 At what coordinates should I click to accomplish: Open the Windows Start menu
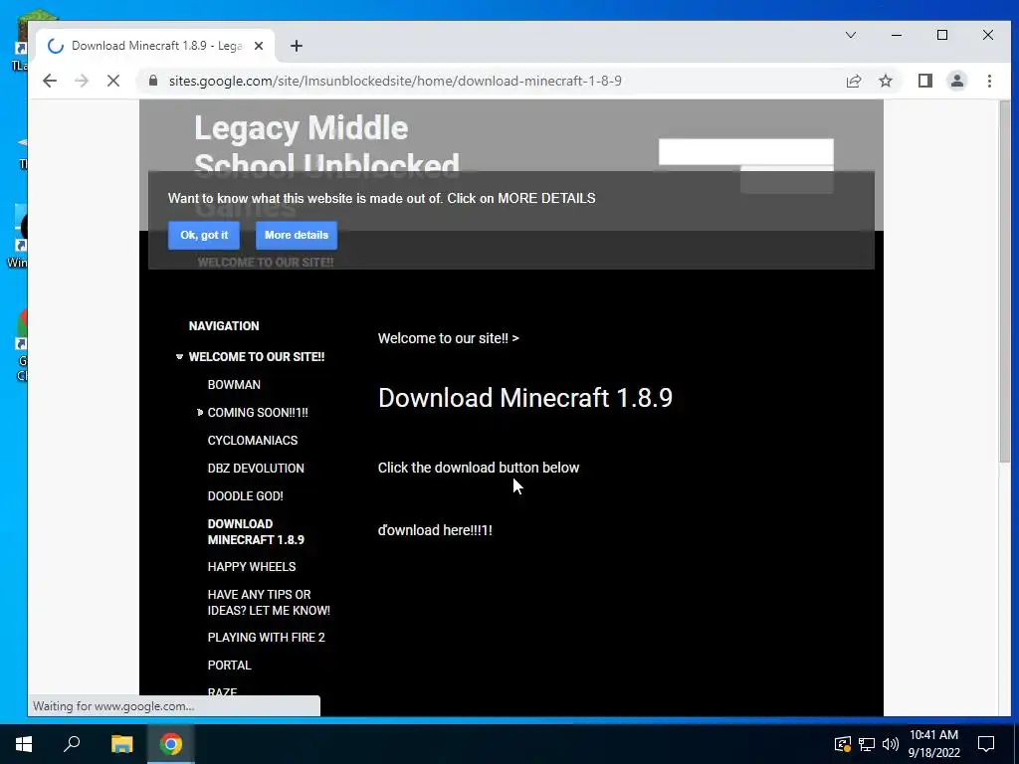coord(24,744)
